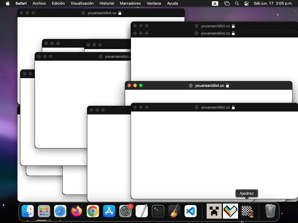Open the Ventana menu
Screen dimensions: 298x223
[154, 3]
